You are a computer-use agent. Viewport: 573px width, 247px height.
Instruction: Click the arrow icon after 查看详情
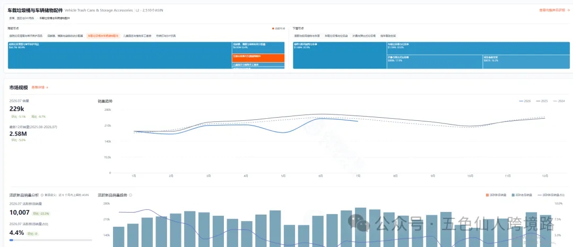(x=47, y=87)
